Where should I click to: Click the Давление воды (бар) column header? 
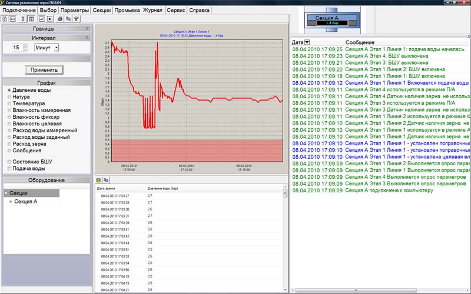pyautogui.click(x=162, y=188)
